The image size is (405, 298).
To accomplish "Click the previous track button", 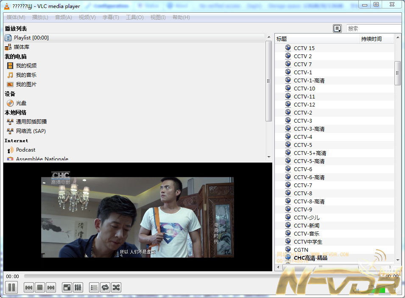I will (x=29, y=287).
